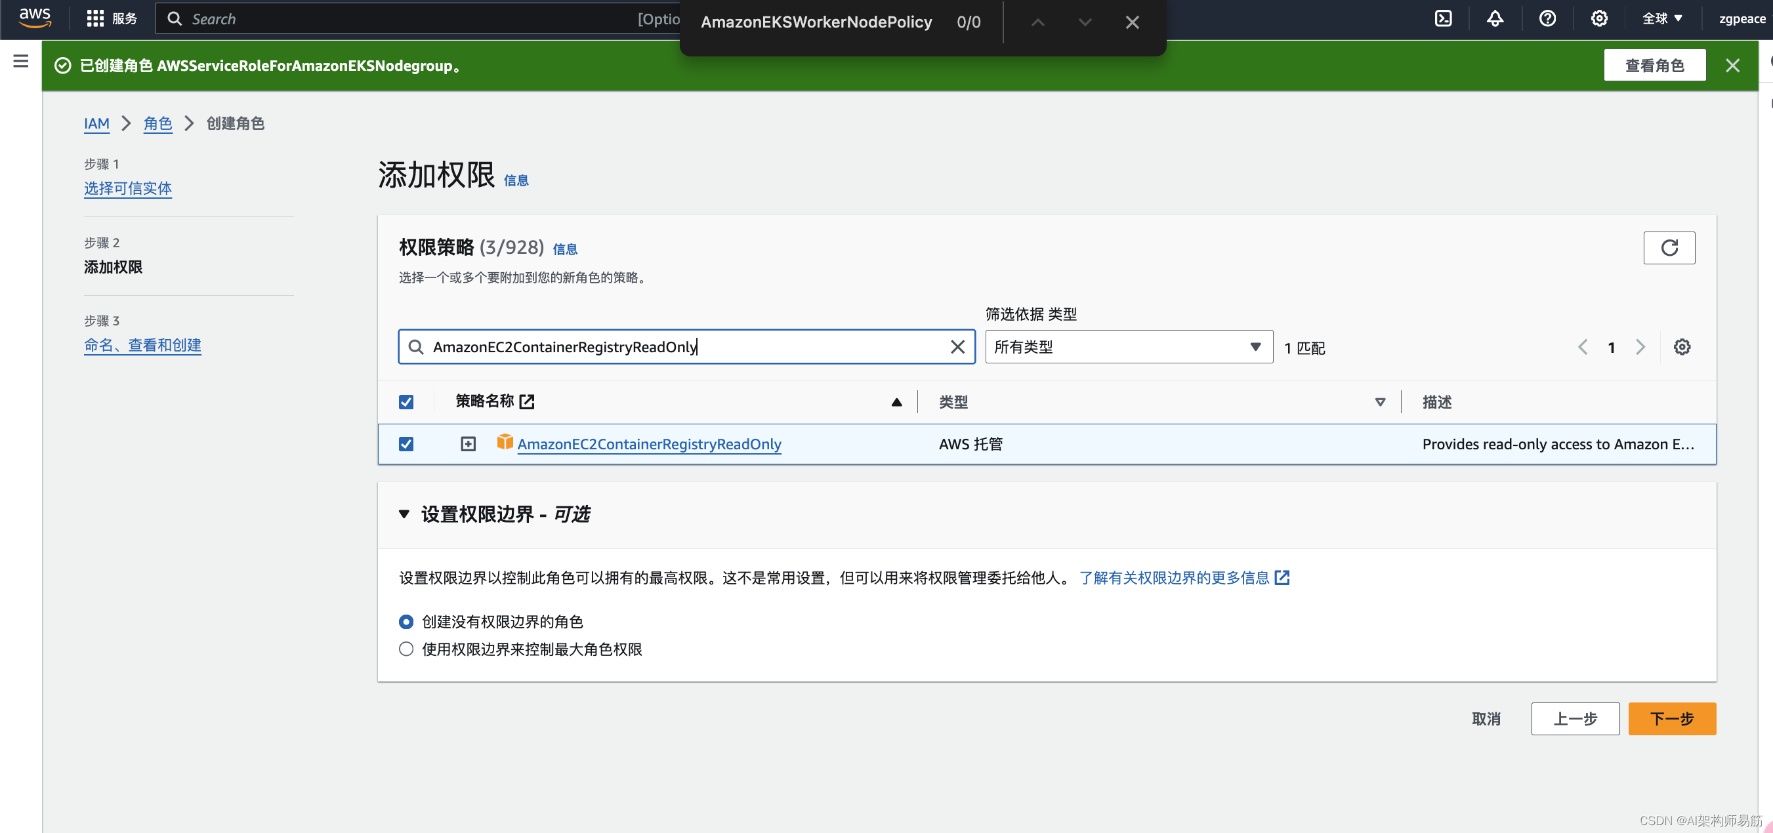Sort by 类型 column arrow
Screen dimensions: 1773x833
coord(1379,401)
